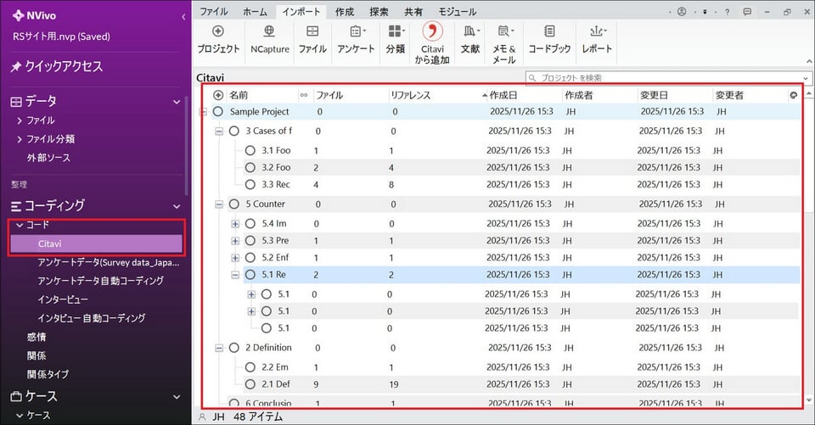Click the コードブック ribbon icon
Image resolution: width=815 pixels, height=425 pixels.
[549, 31]
